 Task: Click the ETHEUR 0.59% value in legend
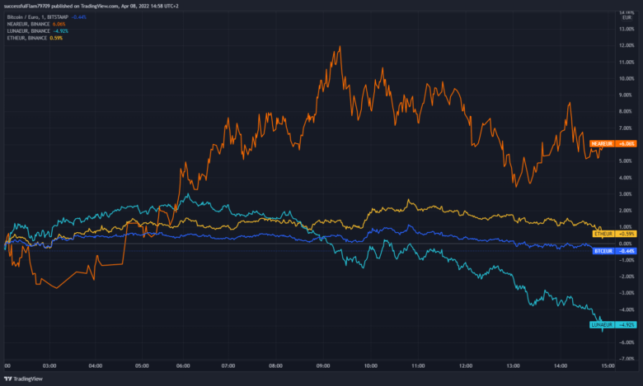point(56,38)
